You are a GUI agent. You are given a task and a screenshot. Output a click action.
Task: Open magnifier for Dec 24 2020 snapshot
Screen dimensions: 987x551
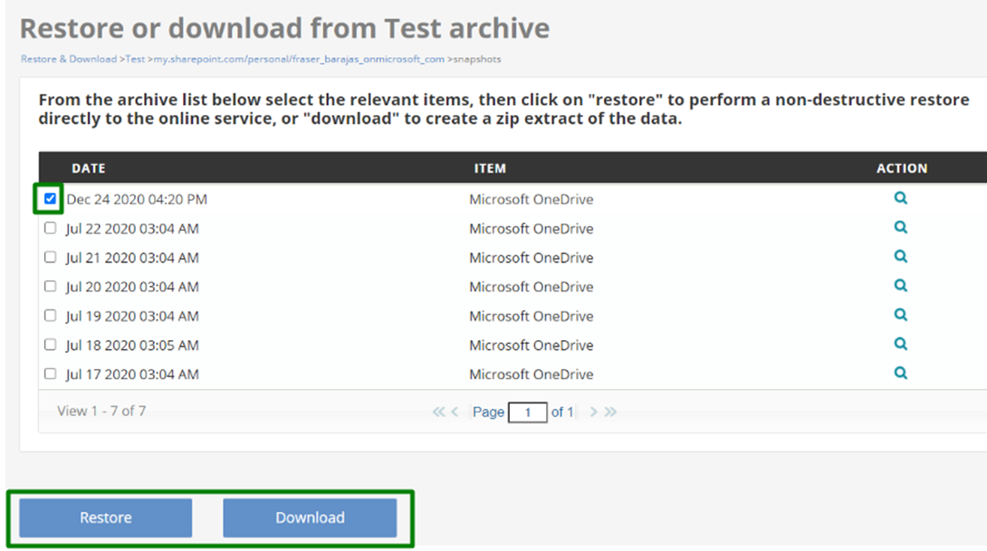click(x=901, y=198)
